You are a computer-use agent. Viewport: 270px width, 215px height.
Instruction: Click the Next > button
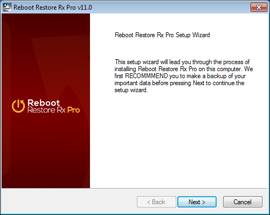[x=197, y=202]
